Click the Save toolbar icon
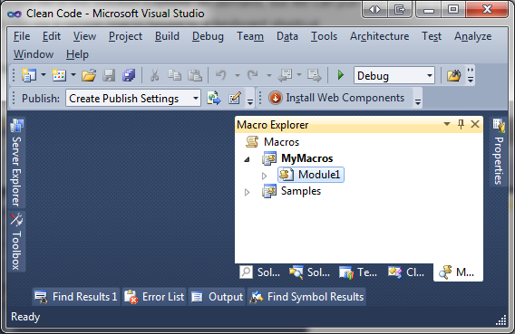This screenshot has height=334, width=515. (x=109, y=75)
